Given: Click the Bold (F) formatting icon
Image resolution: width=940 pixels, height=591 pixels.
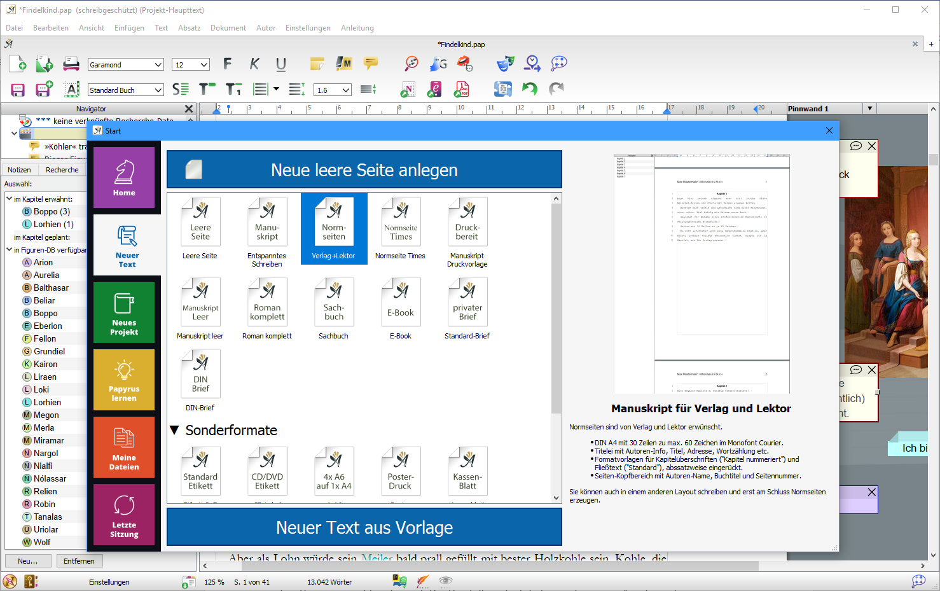Looking at the screenshot, I should pos(227,64).
